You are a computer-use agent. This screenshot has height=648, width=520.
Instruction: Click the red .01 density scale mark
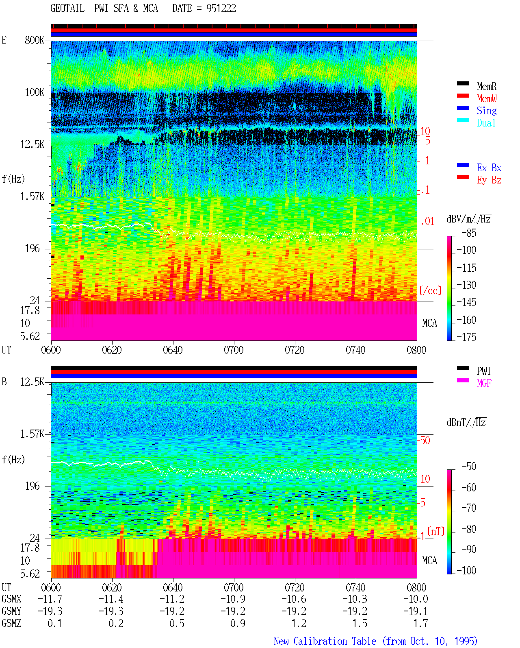click(x=427, y=221)
